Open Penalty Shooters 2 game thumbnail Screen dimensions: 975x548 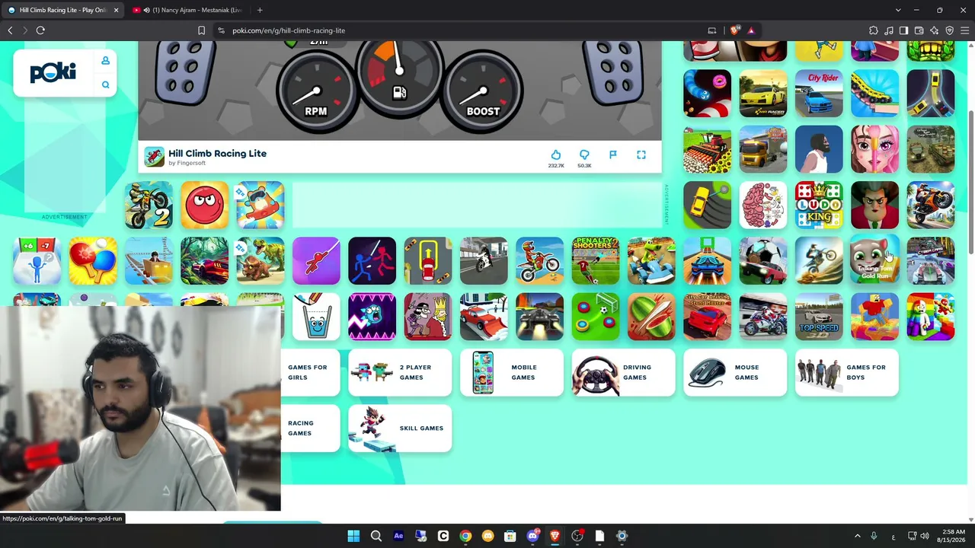(596, 261)
